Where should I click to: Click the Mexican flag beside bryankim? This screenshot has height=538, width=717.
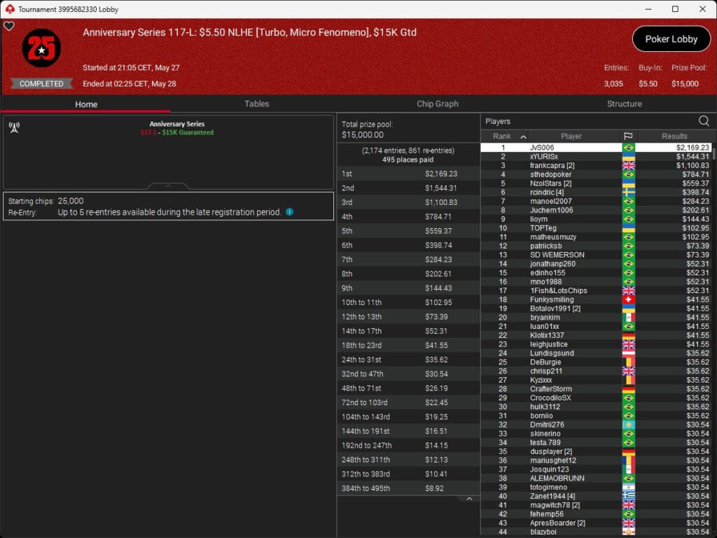[x=628, y=318]
